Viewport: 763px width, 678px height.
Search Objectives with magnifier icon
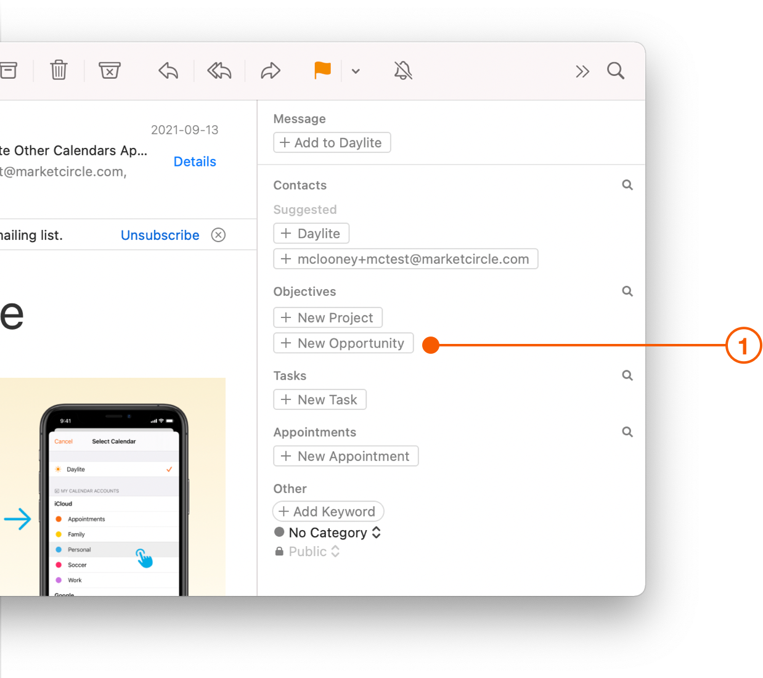point(627,292)
